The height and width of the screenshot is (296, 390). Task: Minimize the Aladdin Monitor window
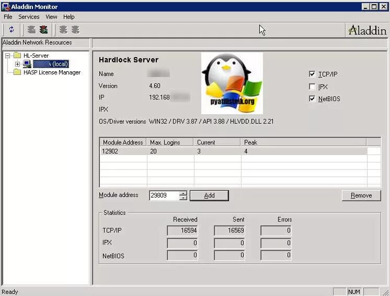pos(365,7)
